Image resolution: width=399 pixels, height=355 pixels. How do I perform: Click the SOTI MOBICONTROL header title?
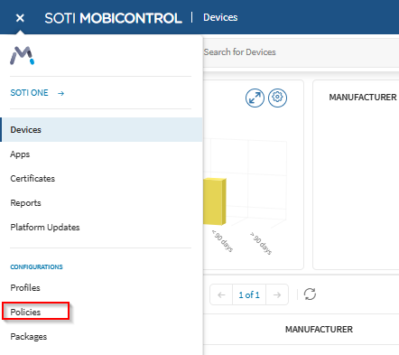[x=113, y=18]
